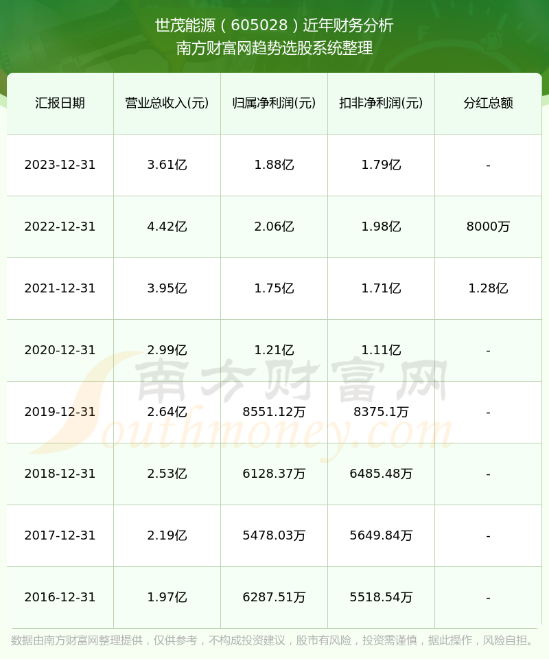The image size is (549, 659).
Task: Click revenue value 2.64亿
Action: (167, 412)
